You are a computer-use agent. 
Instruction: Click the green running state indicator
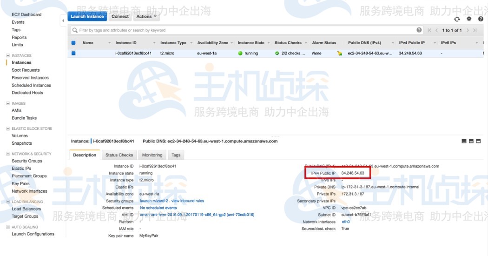240,54
